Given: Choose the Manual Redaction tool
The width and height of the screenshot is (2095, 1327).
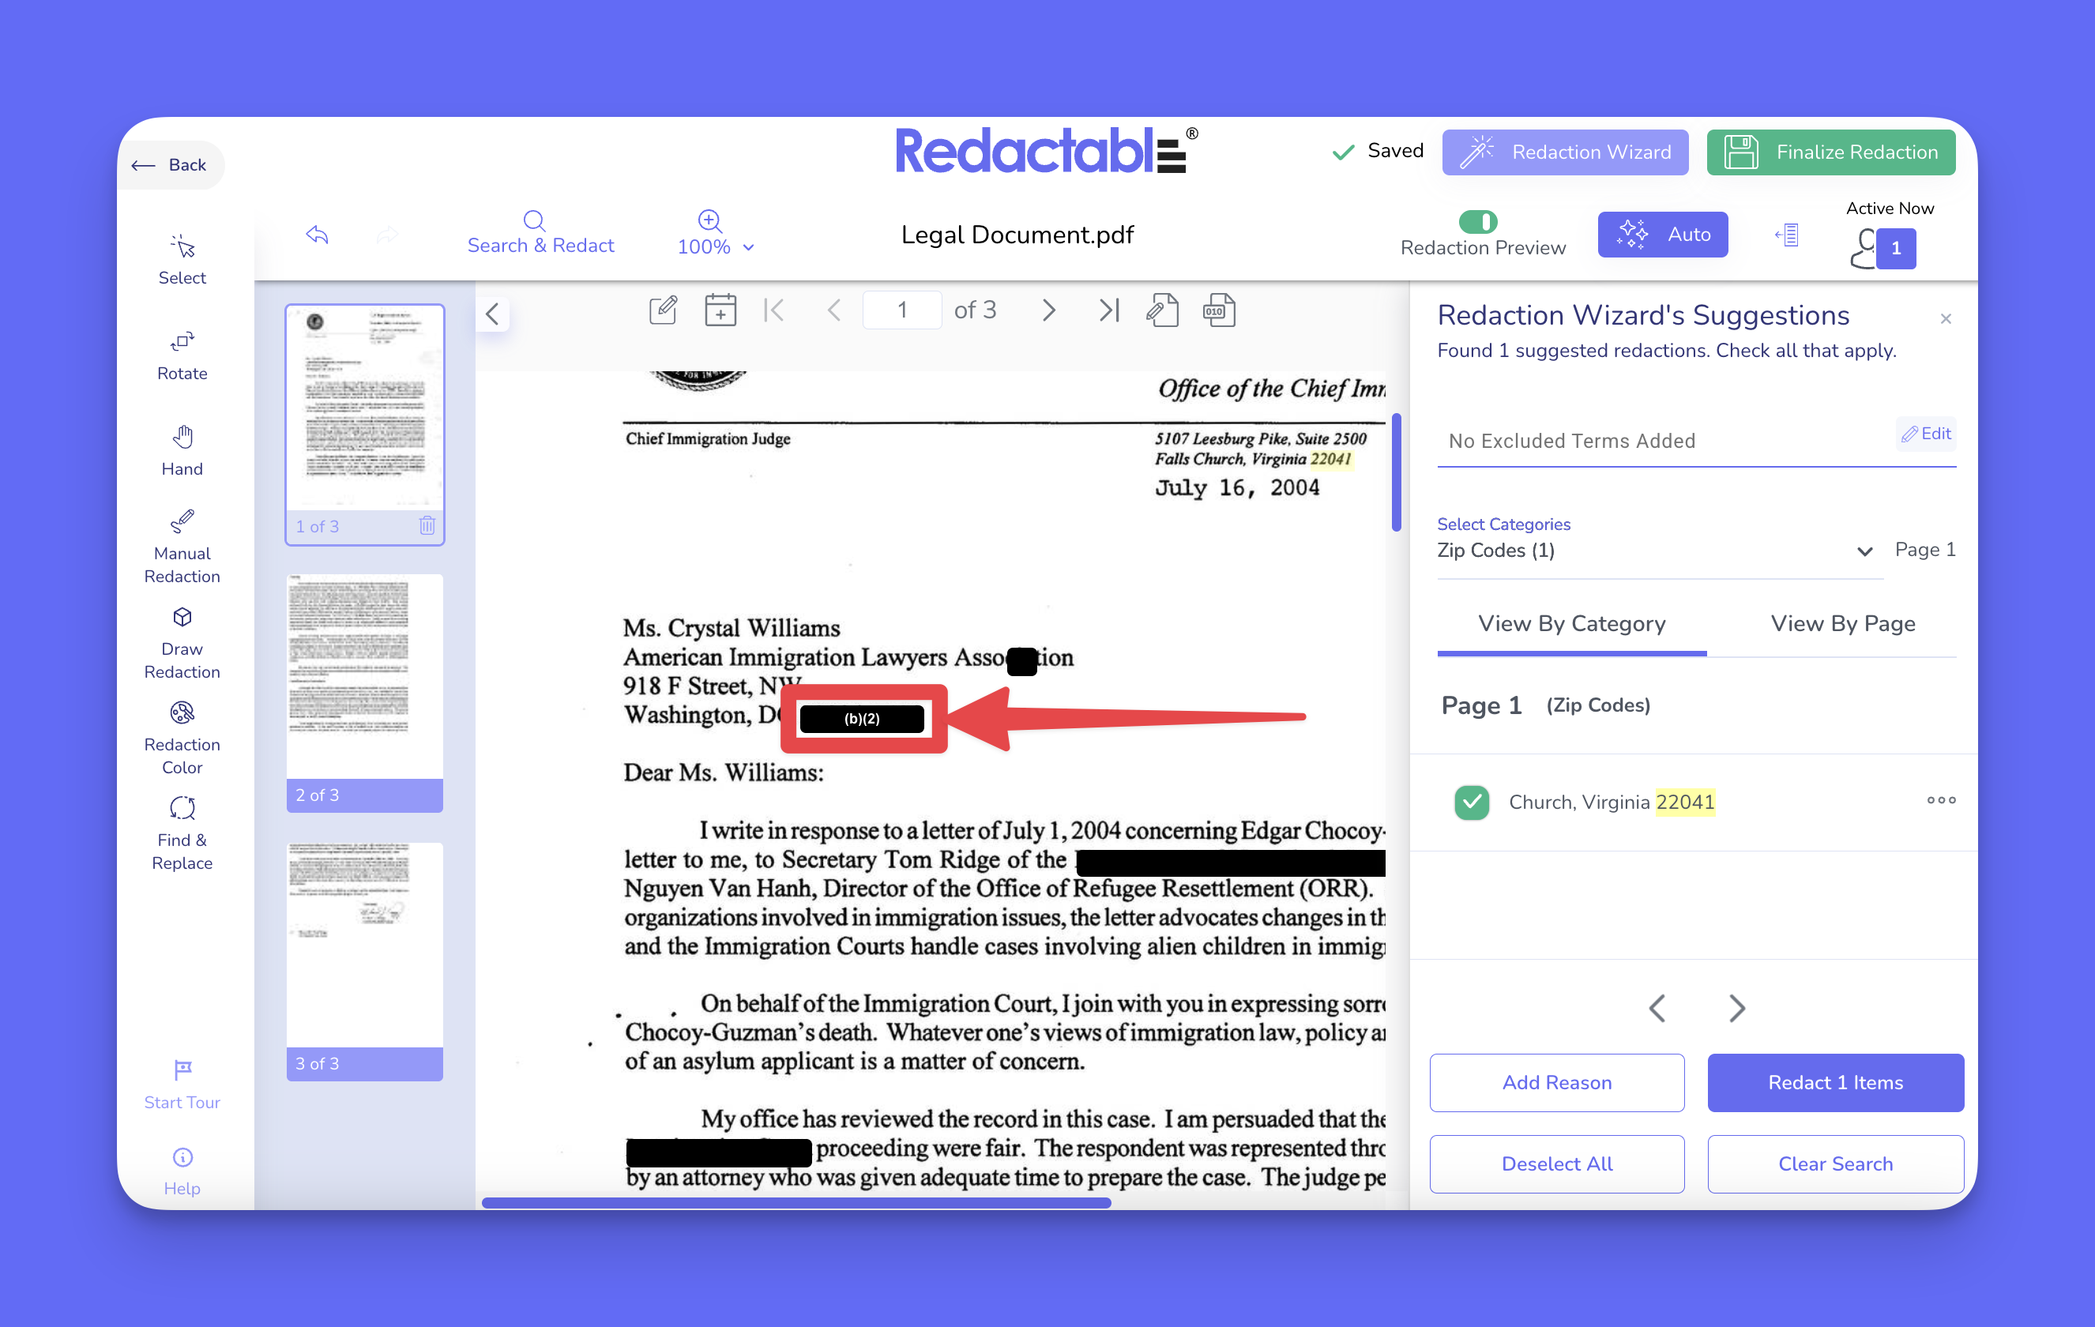Looking at the screenshot, I should (182, 546).
